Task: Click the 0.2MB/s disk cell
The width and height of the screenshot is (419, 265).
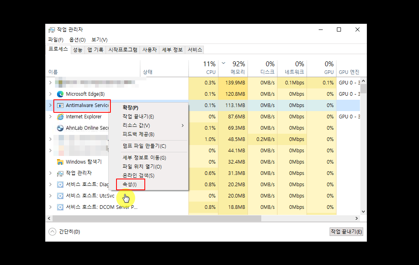Action: tap(262, 139)
